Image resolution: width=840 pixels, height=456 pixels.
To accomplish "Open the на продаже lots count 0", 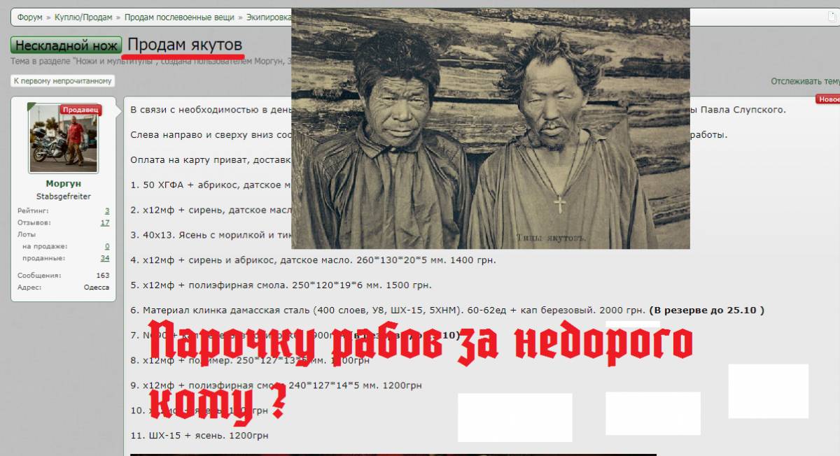I will pos(107,246).
